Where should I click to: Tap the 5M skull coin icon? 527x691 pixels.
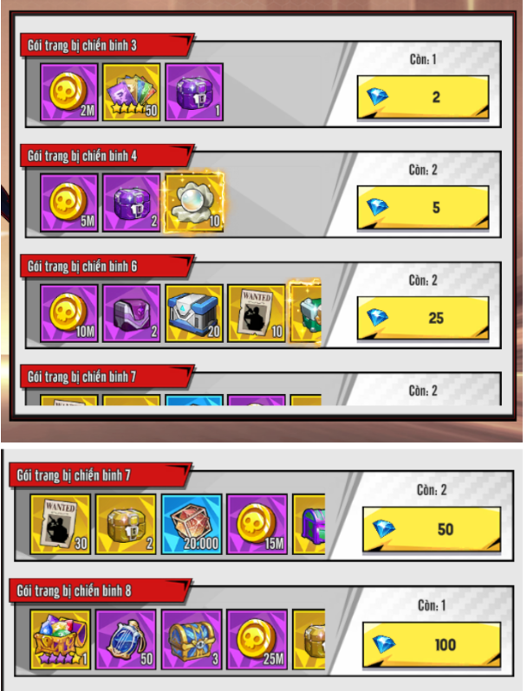click(68, 203)
